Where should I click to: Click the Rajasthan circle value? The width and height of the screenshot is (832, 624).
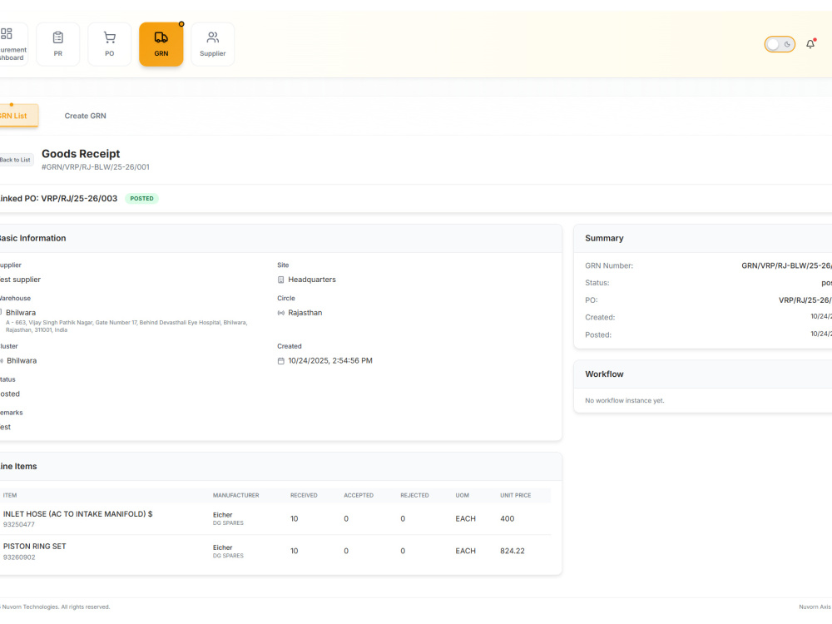coord(305,313)
